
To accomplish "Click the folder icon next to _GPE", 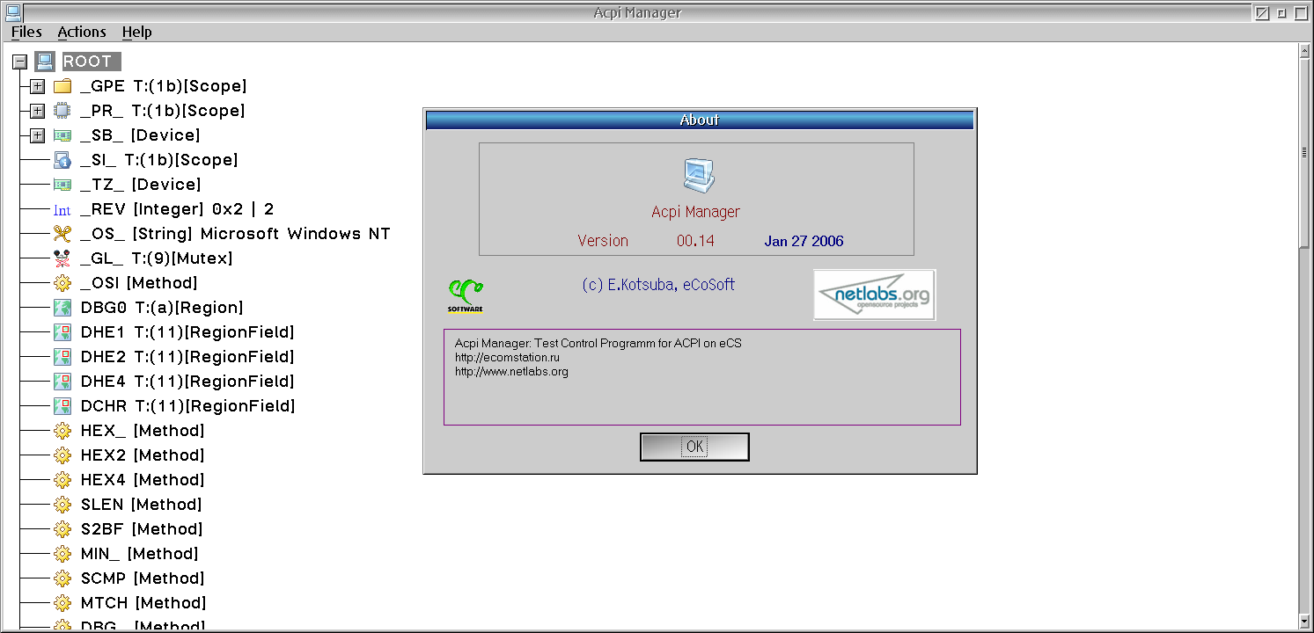I will point(62,86).
